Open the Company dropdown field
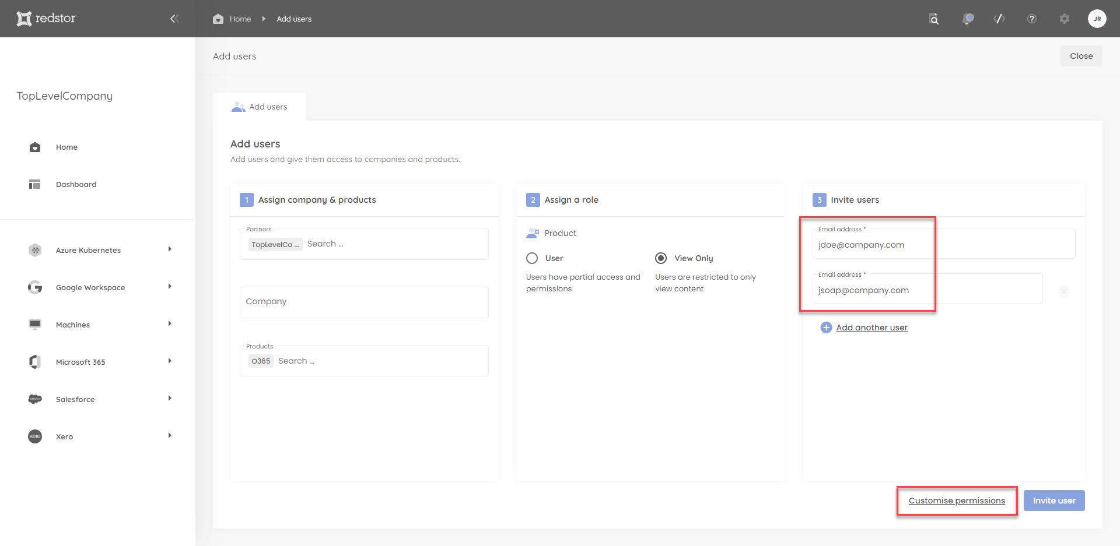Viewport: 1120px width, 546px height. pyautogui.click(x=364, y=302)
